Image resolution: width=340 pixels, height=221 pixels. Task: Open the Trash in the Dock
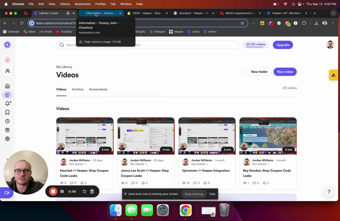tap(224, 210)
